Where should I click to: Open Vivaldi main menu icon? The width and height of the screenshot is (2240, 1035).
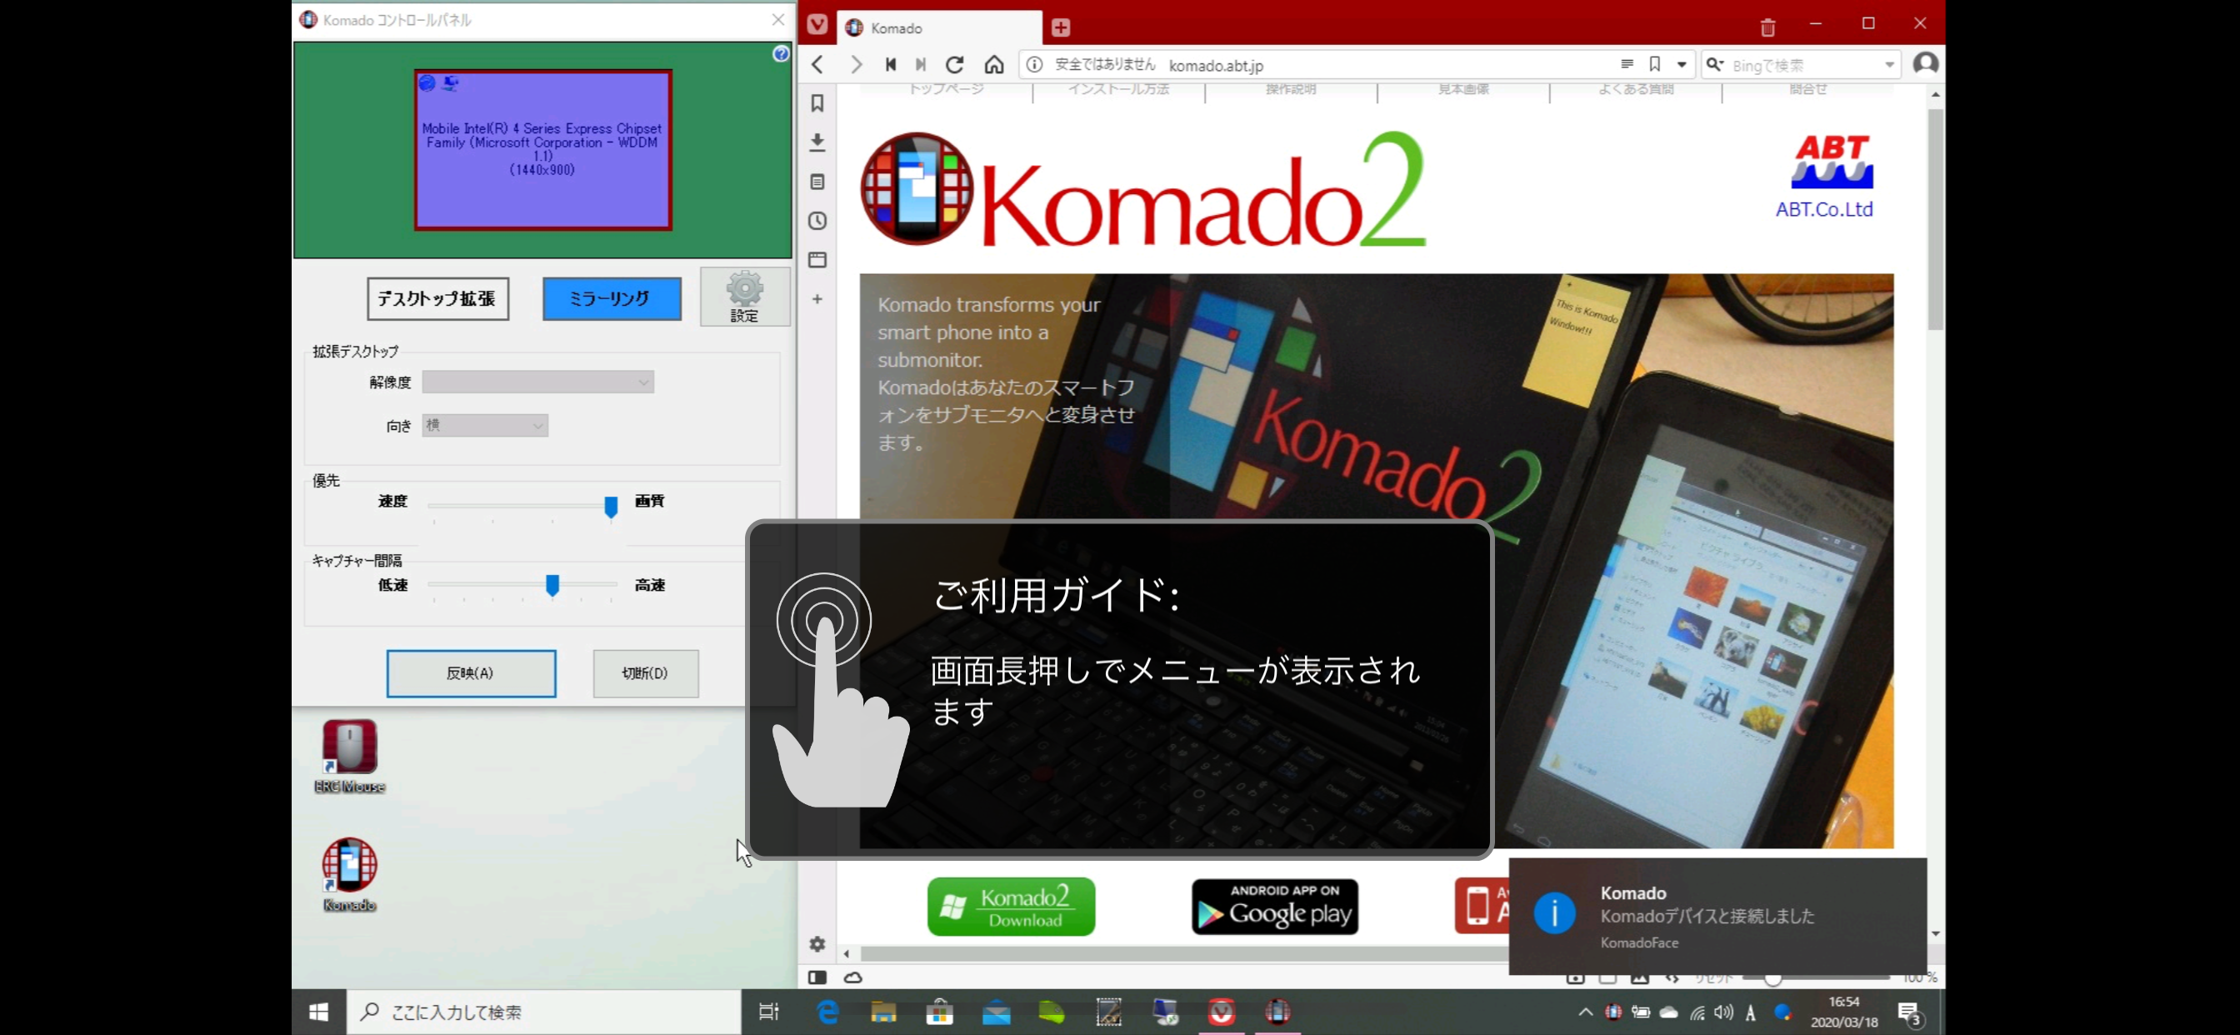click(817, 24)
